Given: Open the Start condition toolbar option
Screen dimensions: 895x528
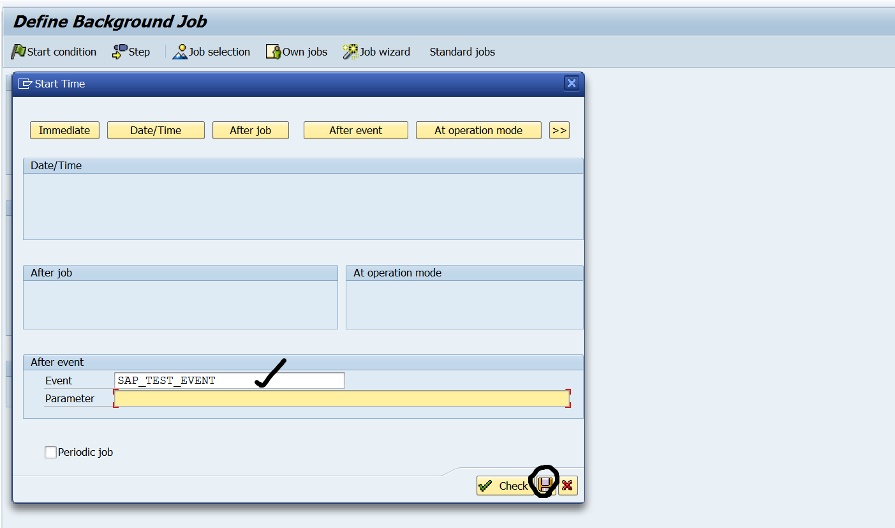Looking at the screenshot, I should (54, 52).
